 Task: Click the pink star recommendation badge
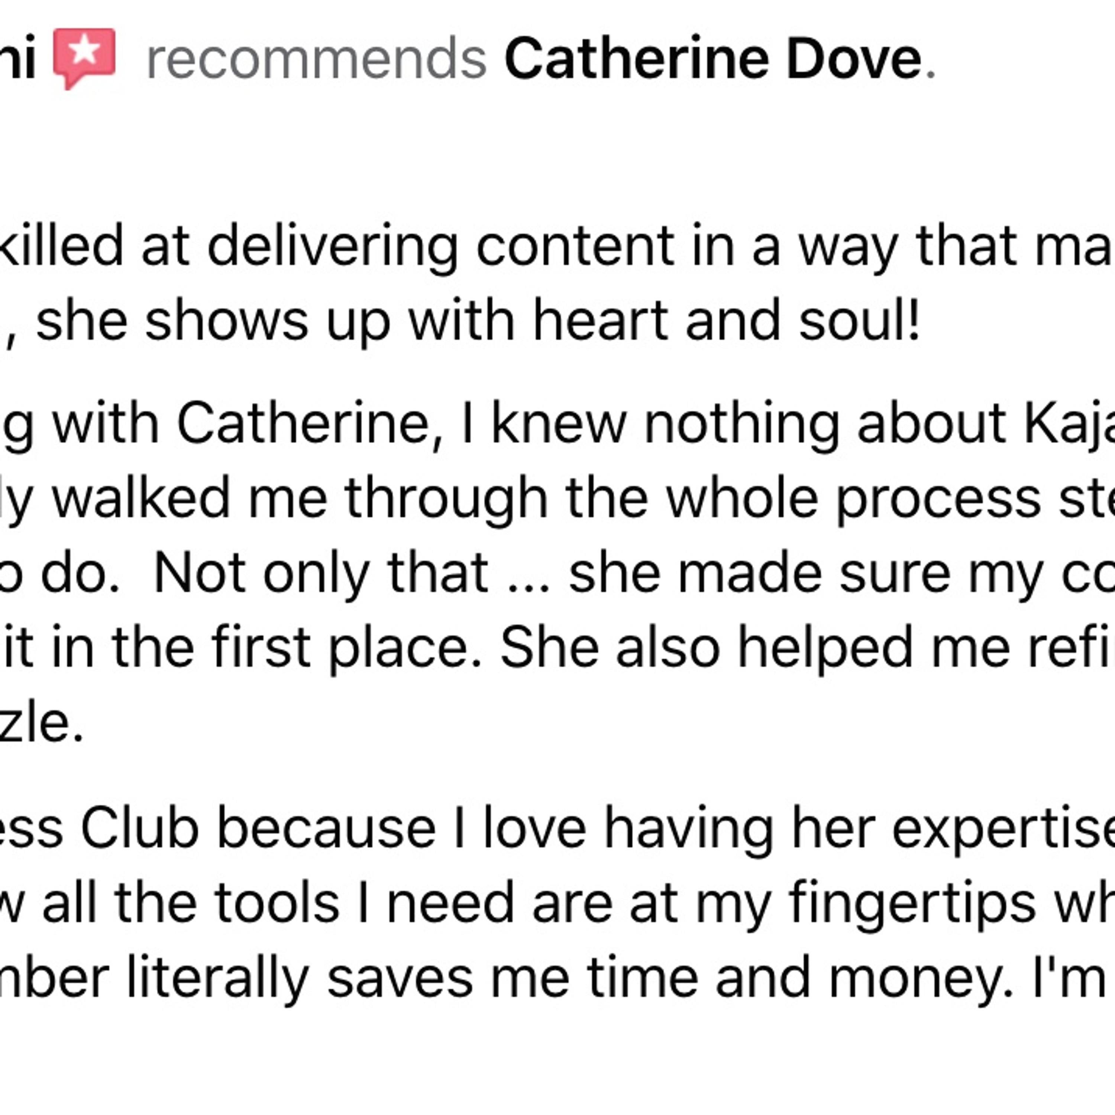[x=85, y=58]
